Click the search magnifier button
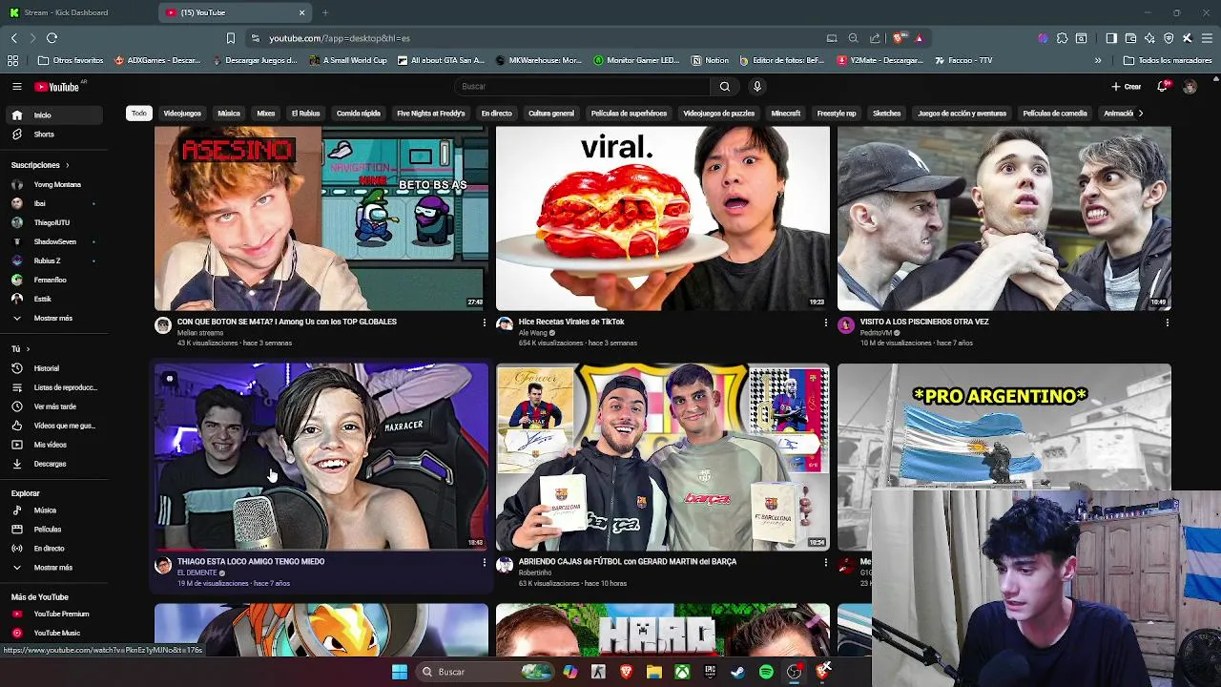Image resolution: width=1221 pixels, height=687 pixels. coord(725,87)
